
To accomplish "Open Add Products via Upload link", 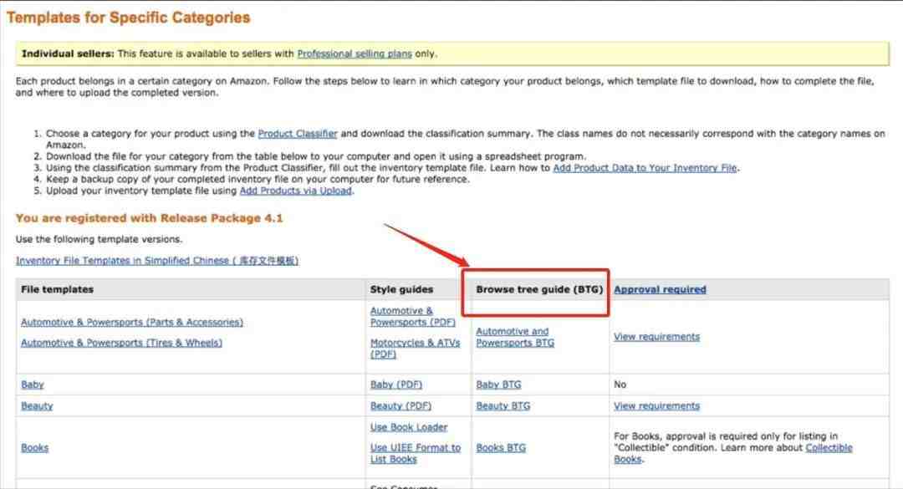I will tap(295, 191).
